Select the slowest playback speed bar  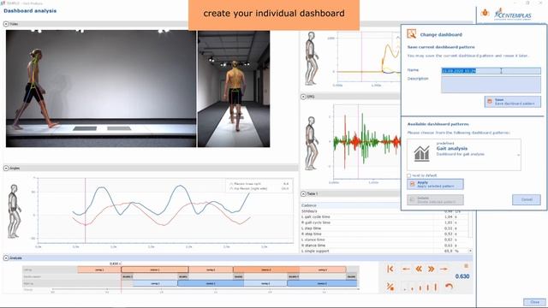pos(405,289)
